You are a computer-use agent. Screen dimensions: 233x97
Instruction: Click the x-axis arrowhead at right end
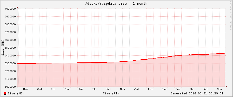[226, 87]
